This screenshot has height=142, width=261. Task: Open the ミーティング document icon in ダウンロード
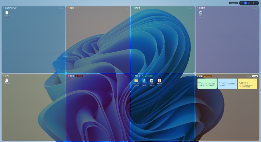click(x=144, y=81)
